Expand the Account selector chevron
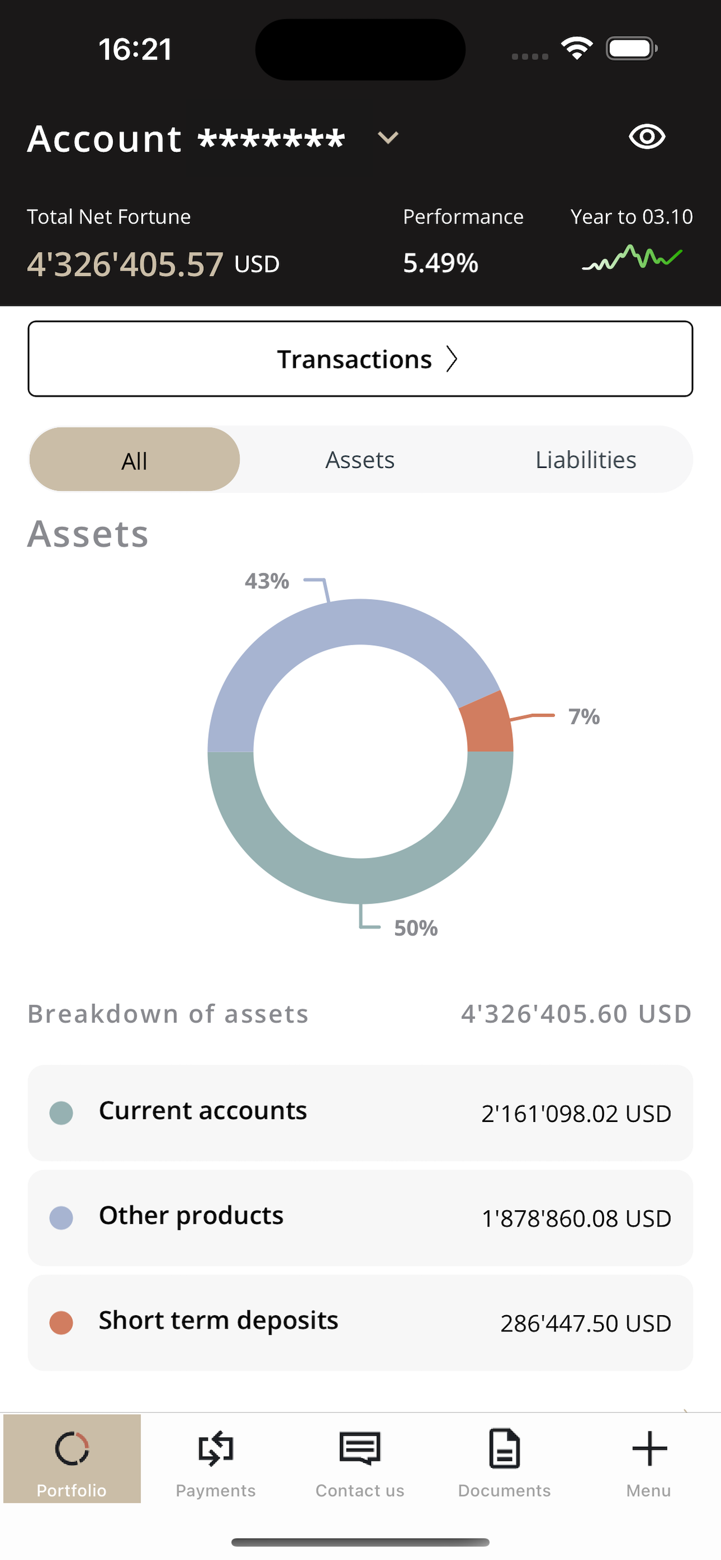The height and width of the screenshot is (1560, 721). 388,138
